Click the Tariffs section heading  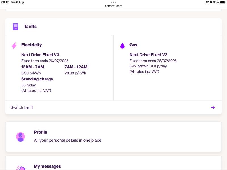click(x=30, y=27)
